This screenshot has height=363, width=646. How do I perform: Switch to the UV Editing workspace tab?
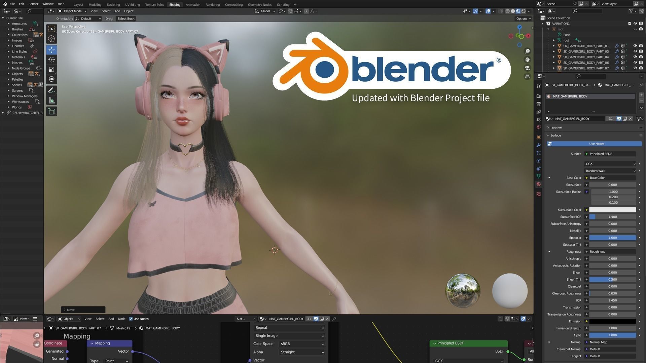pyautogui.click(x=132, y=5)
